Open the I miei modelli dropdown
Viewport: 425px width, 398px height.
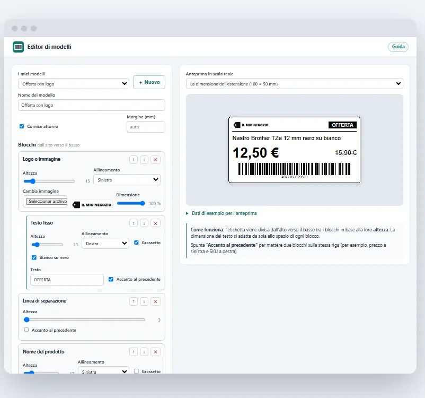(x=74, y=84)
